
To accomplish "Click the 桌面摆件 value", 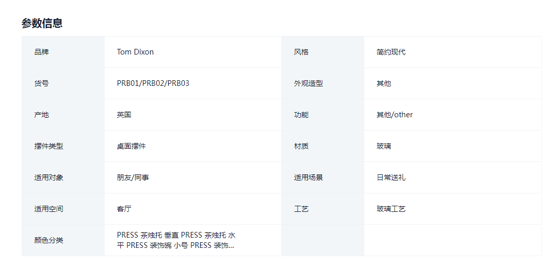I will tap(132, 146).
